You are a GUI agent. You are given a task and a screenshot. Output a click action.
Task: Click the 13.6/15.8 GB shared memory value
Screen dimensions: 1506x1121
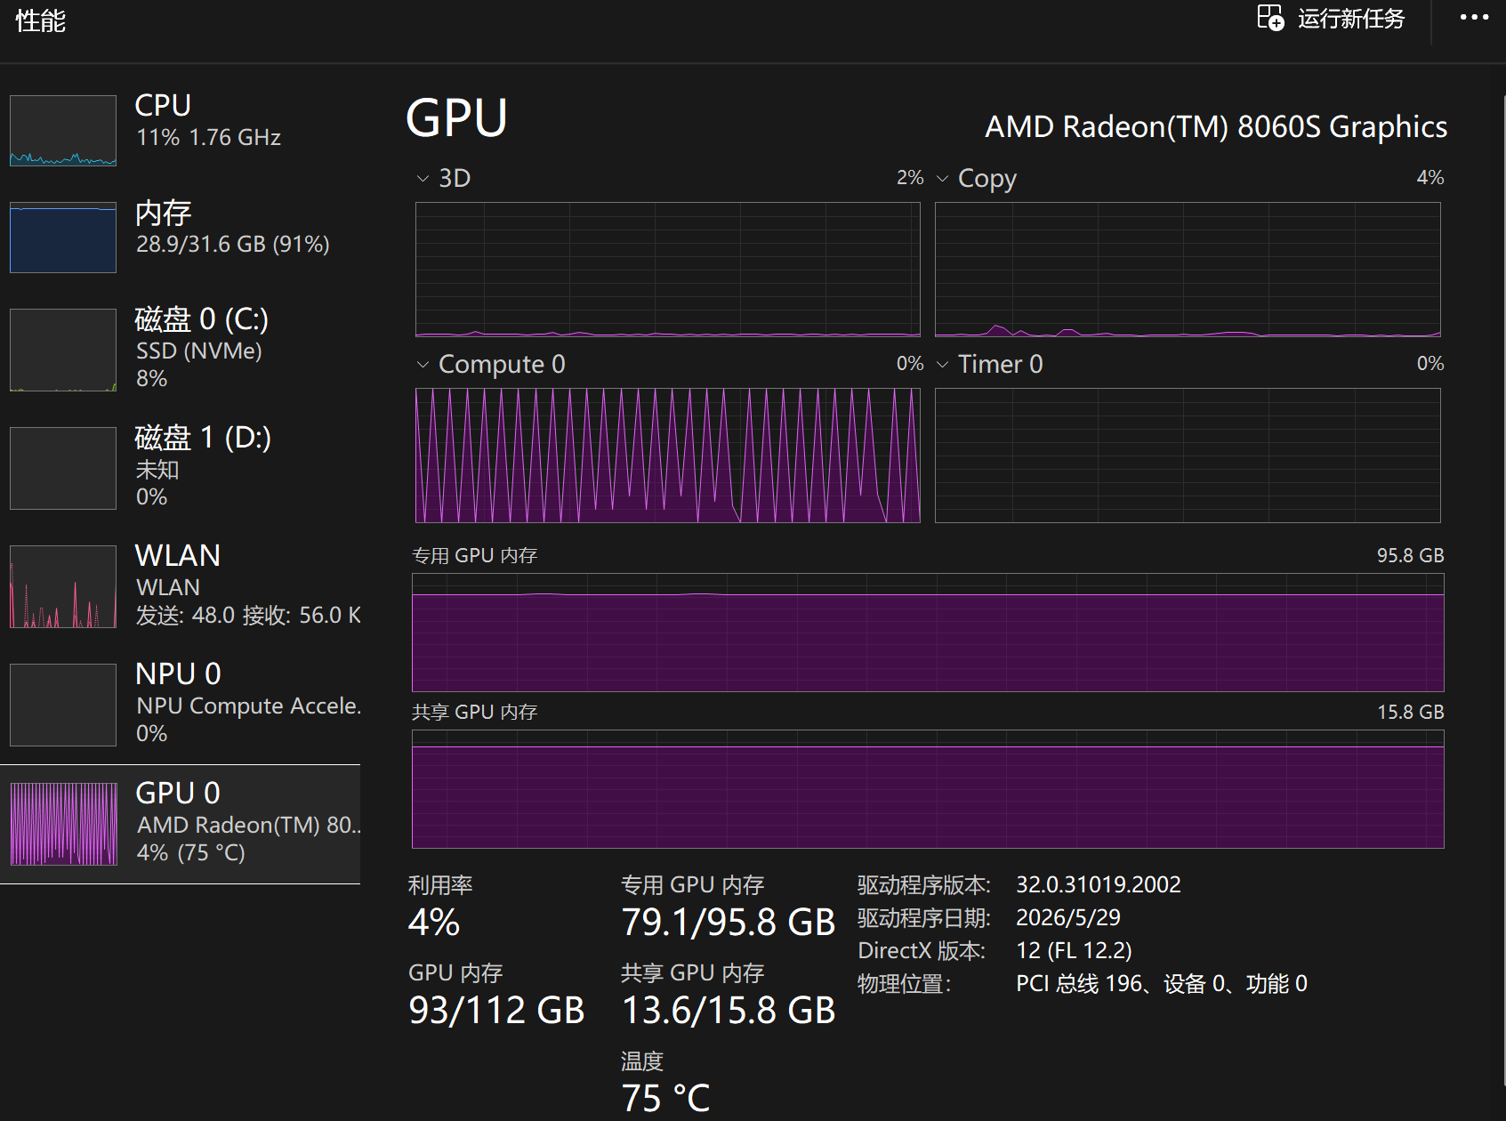pos(729,1011)
